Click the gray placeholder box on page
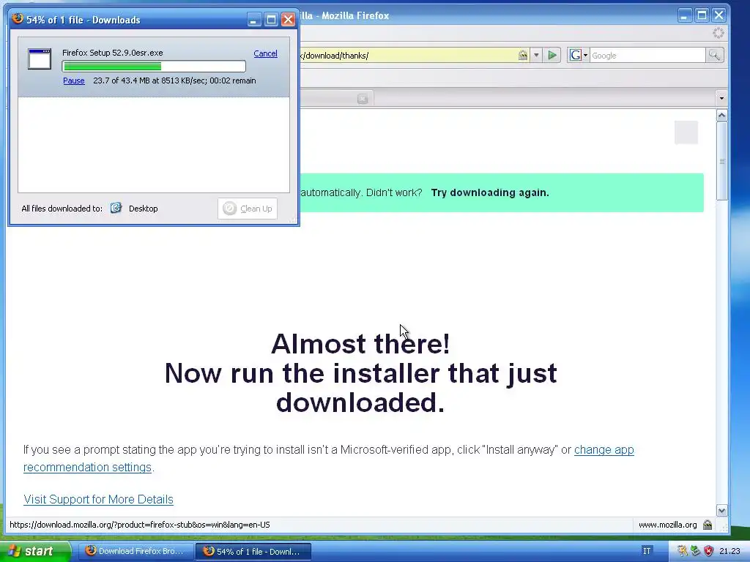The width and height of the screenshot is (750, 562). tap(686, 132)
